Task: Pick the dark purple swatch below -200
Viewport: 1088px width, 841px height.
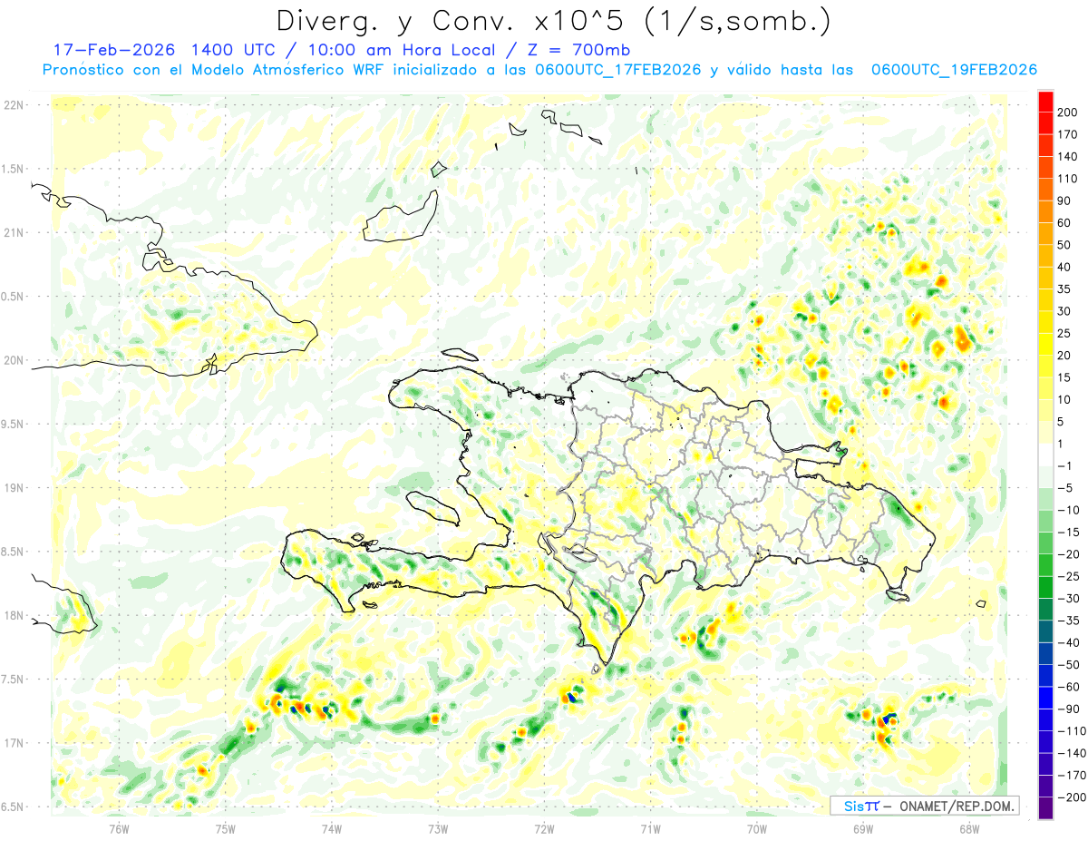Action: tap(1045, 808)
